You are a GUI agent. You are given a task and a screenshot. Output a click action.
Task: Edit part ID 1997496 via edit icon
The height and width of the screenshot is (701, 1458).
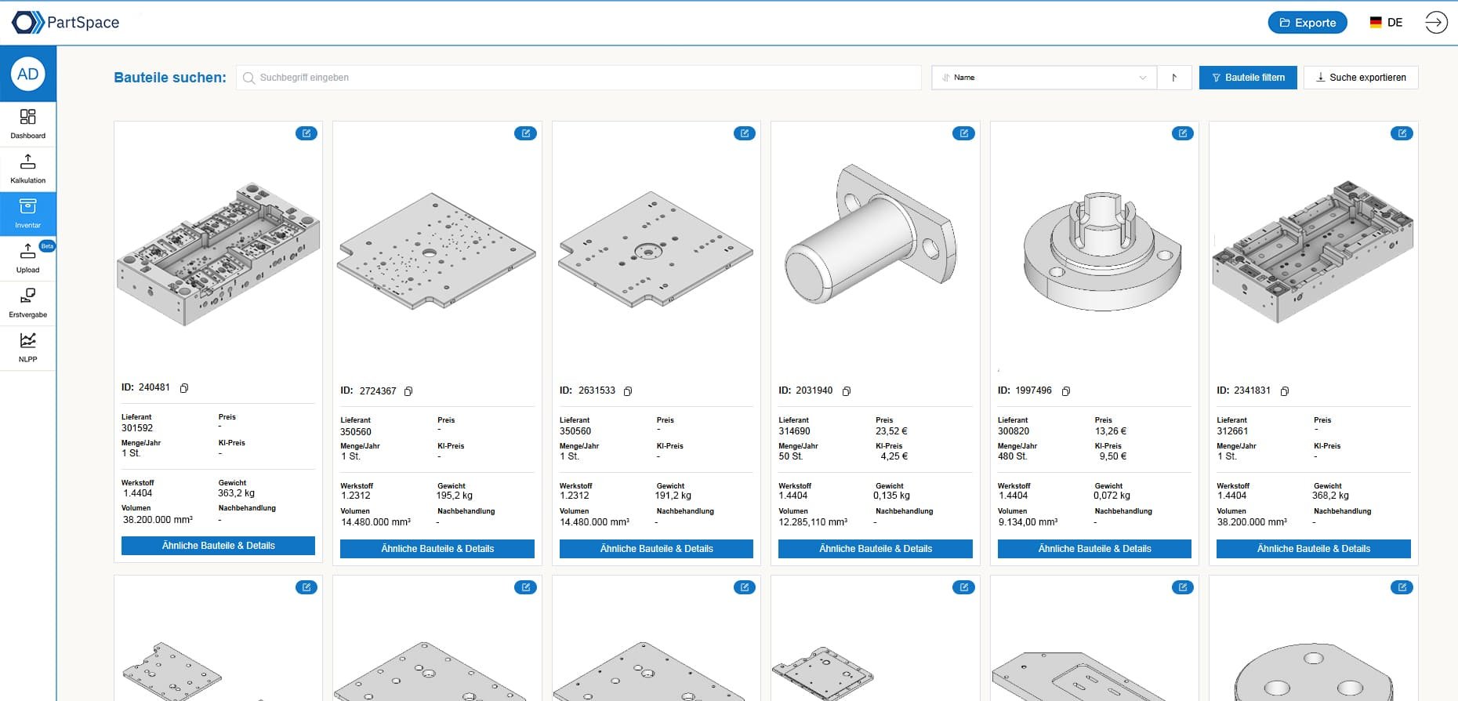point(1183,133)
